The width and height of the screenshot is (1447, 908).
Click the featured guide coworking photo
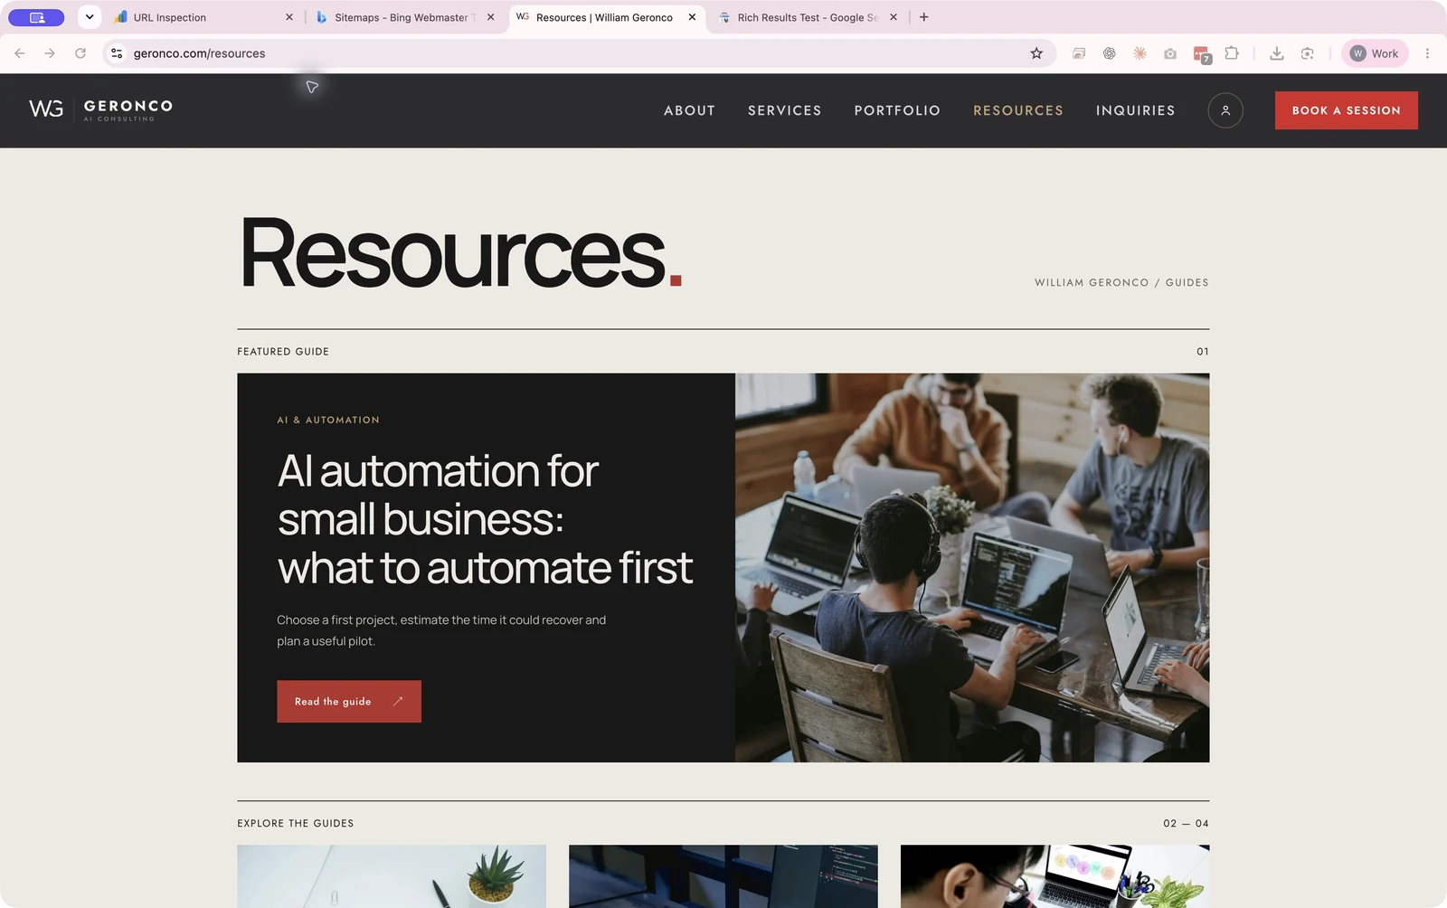972,568
